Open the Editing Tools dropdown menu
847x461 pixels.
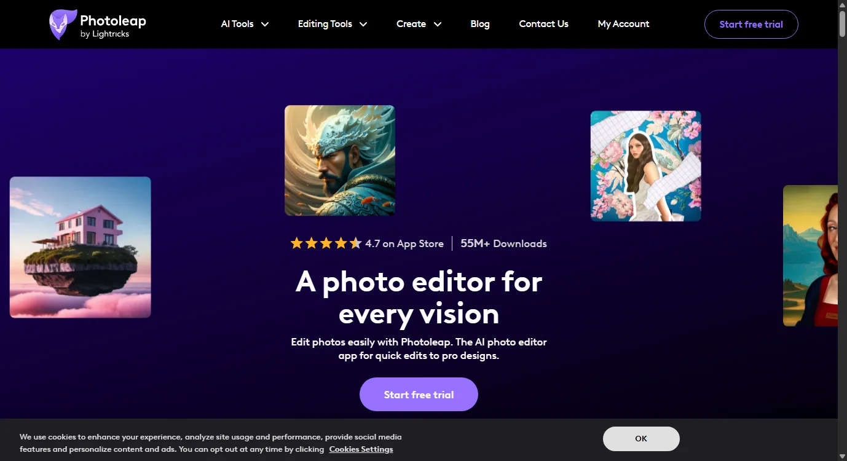[x=332, y=24]
